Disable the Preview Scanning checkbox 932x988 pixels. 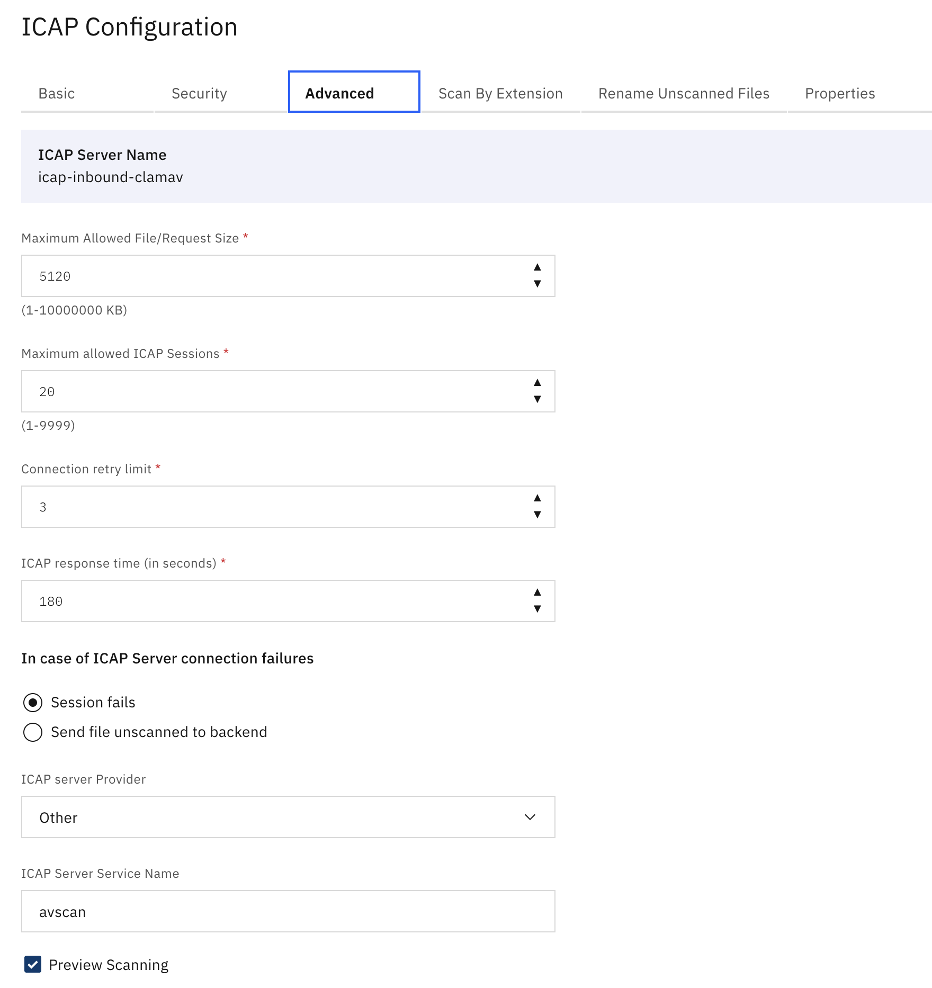tap(33, 965)
